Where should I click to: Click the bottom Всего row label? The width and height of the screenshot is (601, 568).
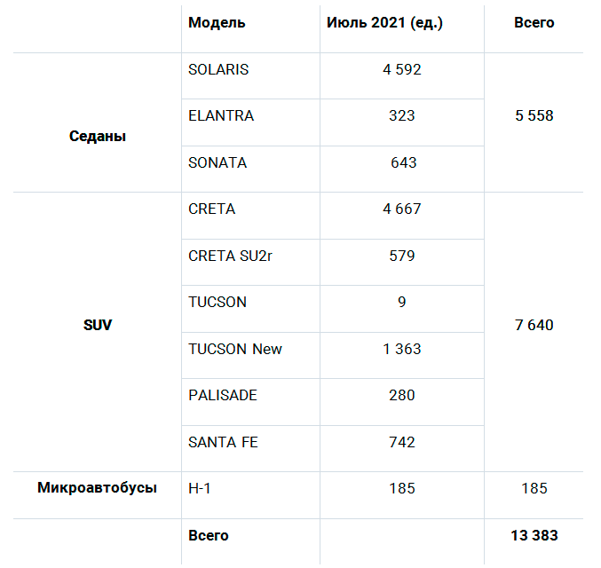pyautogui.click(x=208, y=535)
